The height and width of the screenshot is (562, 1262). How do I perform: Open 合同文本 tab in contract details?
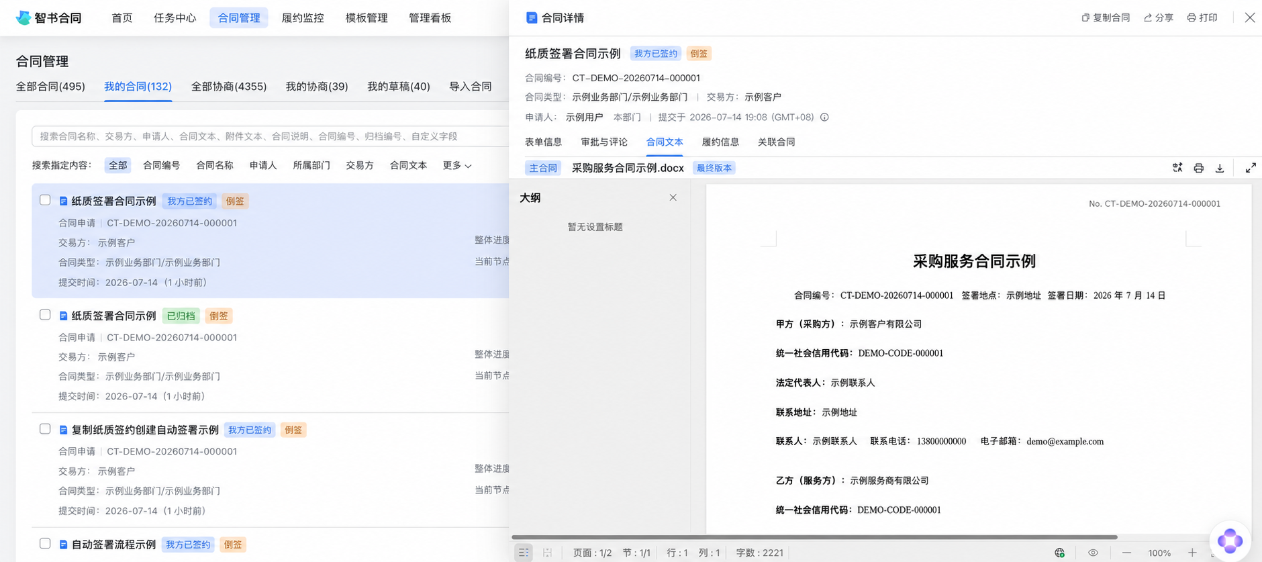tap(665, 142)
